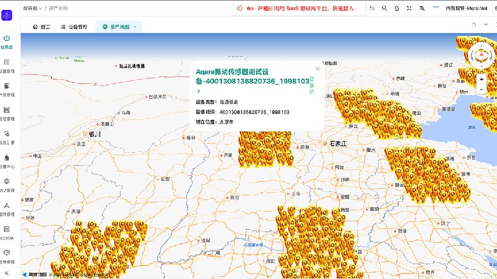
Task: Click 通辽 city label on map
Action: tap(448, 65)
